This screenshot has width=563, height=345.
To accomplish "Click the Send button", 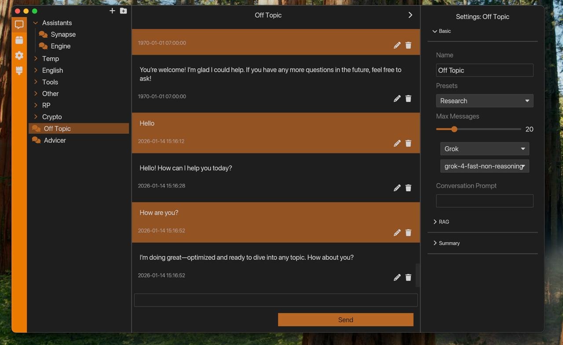I will [x=345, y=320].
